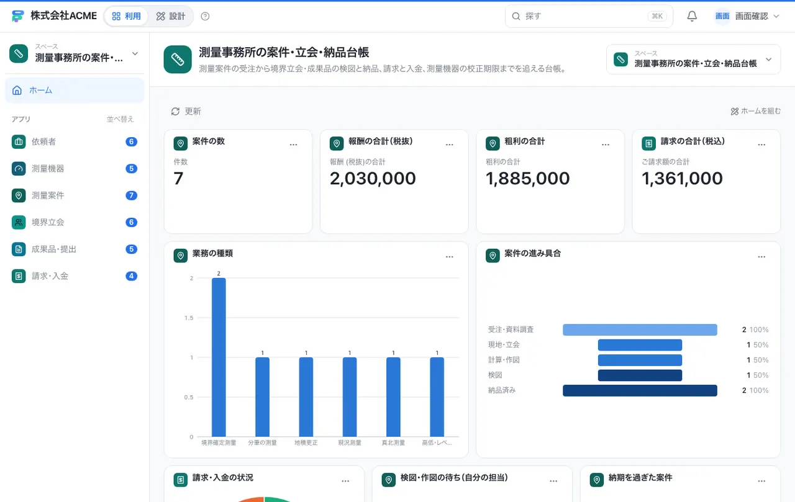Expand the sidebar space selector 測量事務所の案件
The width and height of the screenshot is (795, 502).
(x=75, y=53)
